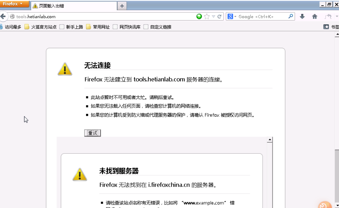Click the 无法连接 warning triangle icon

click(65, 69)
